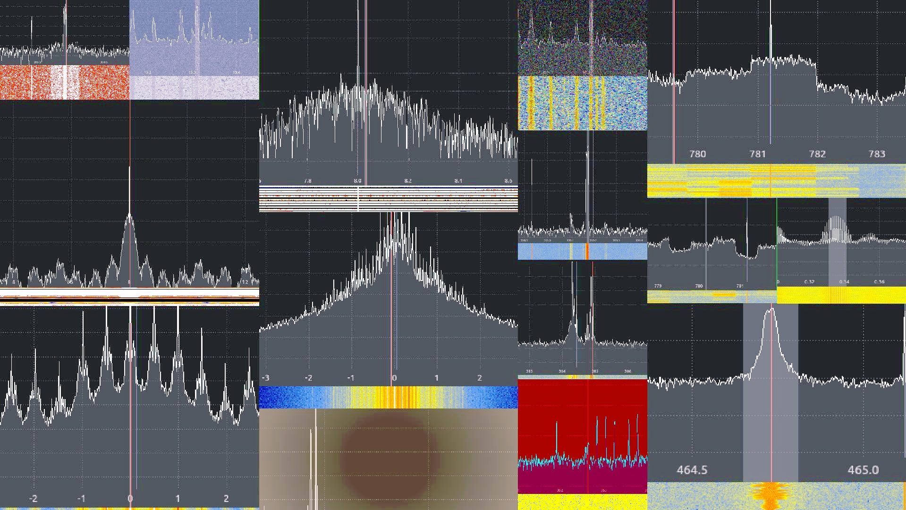Image resolution: width=906 pixels, height=510 pixels.
Task: Click the 0.36 frequency axis label
Action: [879, 282]
